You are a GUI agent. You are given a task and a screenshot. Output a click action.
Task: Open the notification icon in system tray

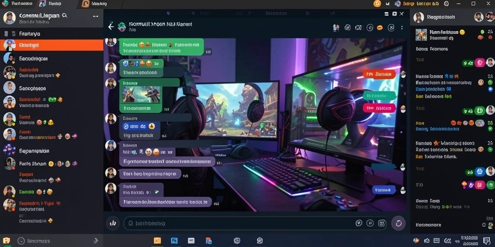[486, 241]
